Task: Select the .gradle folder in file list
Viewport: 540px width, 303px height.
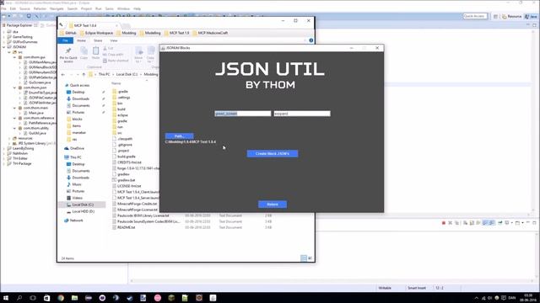Action: (120, 92)
